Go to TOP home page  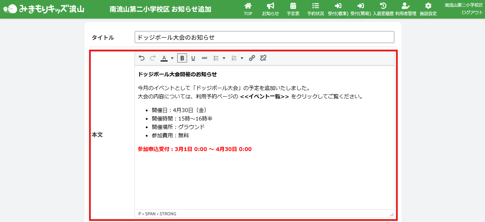[248, 9]
